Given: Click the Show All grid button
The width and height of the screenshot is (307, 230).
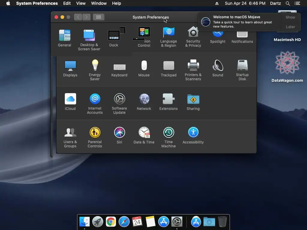Looking at the screenshot, I should point(99,17).
